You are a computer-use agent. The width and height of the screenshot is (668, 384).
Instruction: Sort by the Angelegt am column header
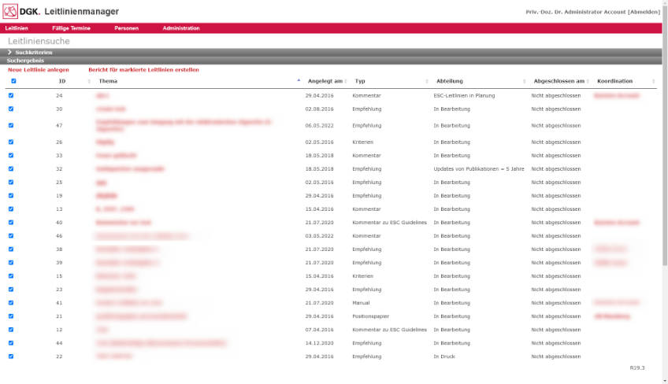325,81
